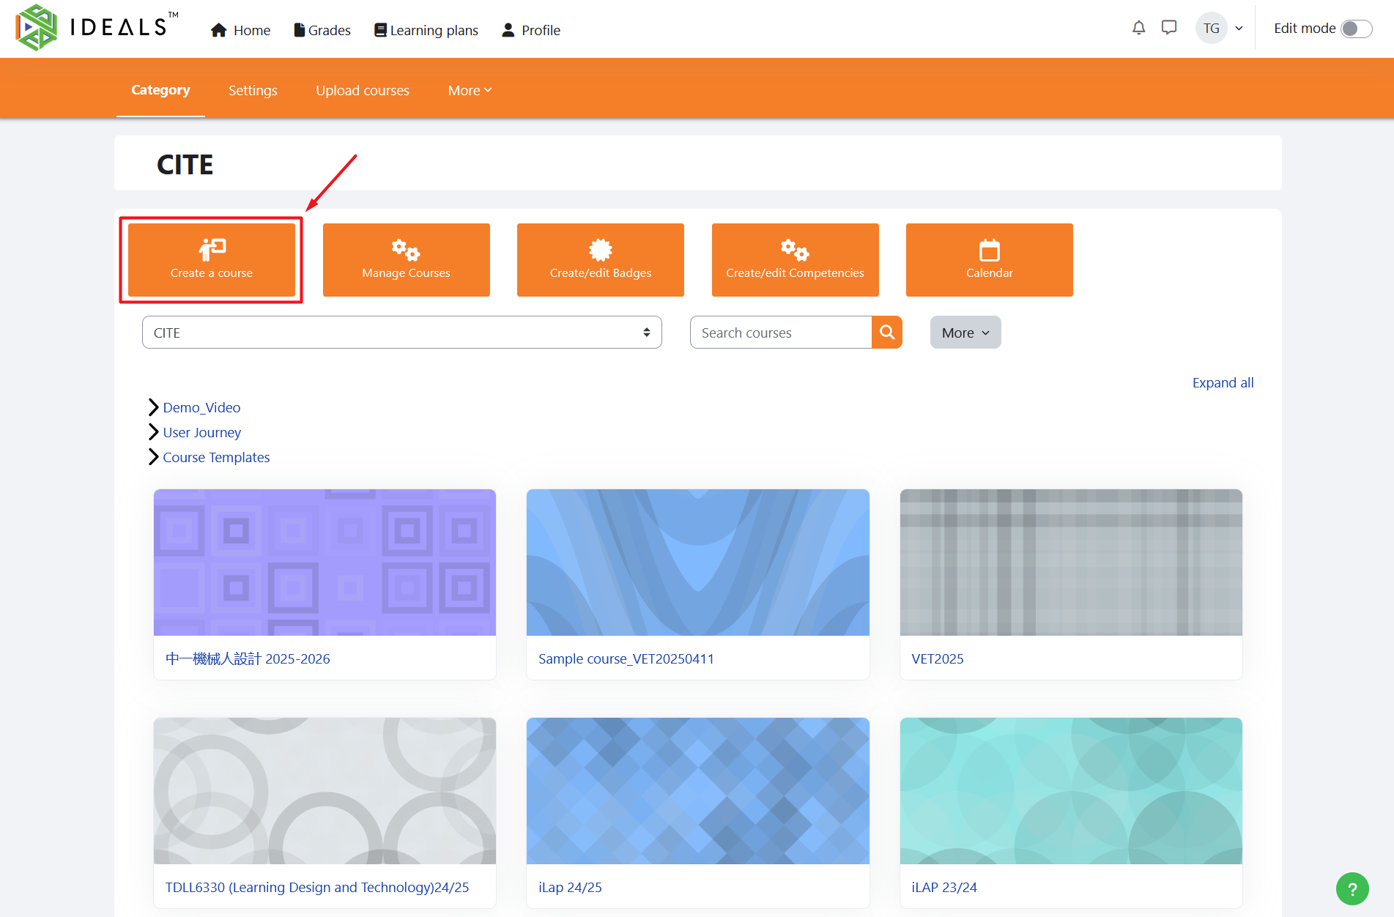This screenshot has width=1394, height=917.
Task: Open the gray More dropdown button
Action: 965,333
